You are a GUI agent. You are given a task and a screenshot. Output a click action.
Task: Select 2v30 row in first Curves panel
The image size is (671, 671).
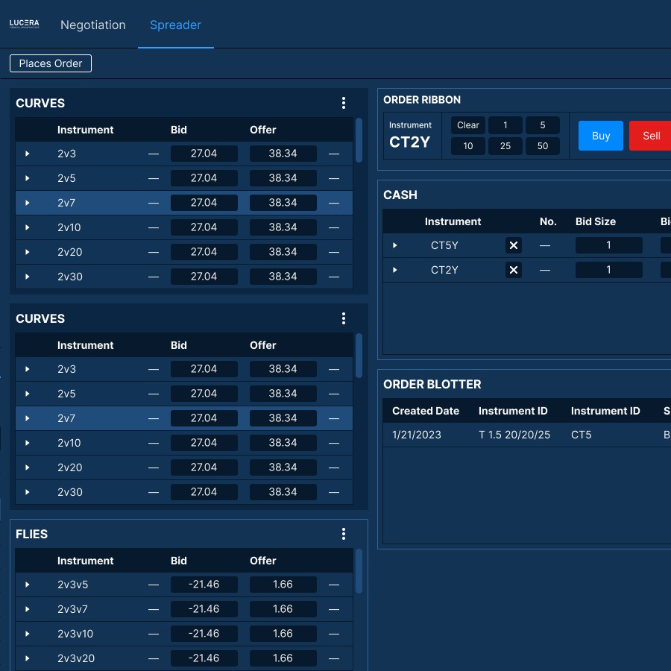point(184,277)
